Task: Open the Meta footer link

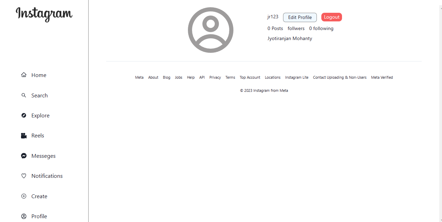Action: tap(139, 77)
